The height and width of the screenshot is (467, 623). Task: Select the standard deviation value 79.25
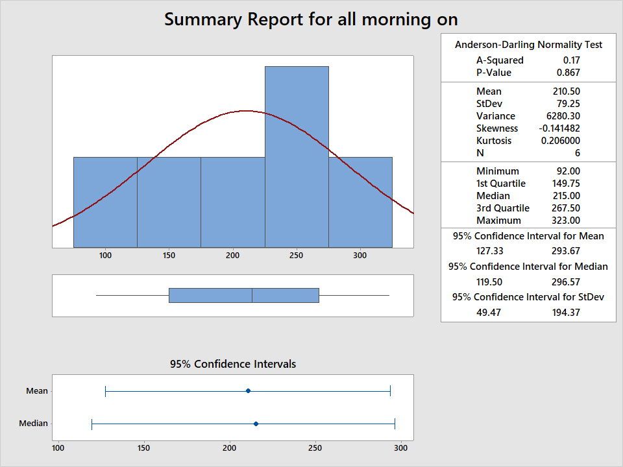click(x=568, y=104)
